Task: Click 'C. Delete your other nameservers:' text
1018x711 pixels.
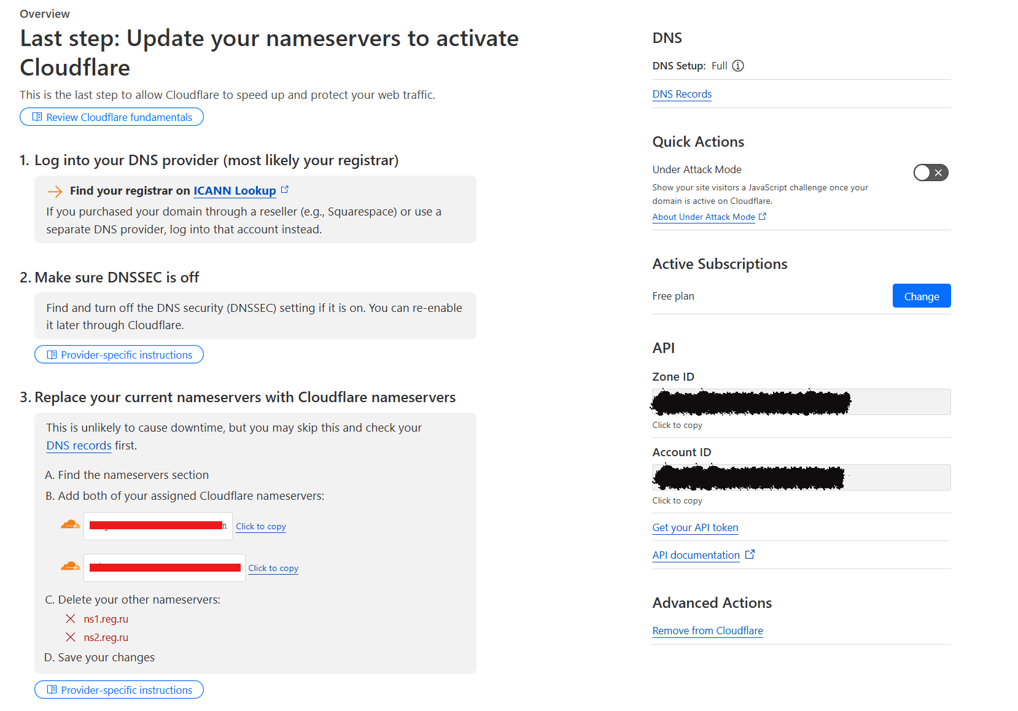Action: point(133,599)
